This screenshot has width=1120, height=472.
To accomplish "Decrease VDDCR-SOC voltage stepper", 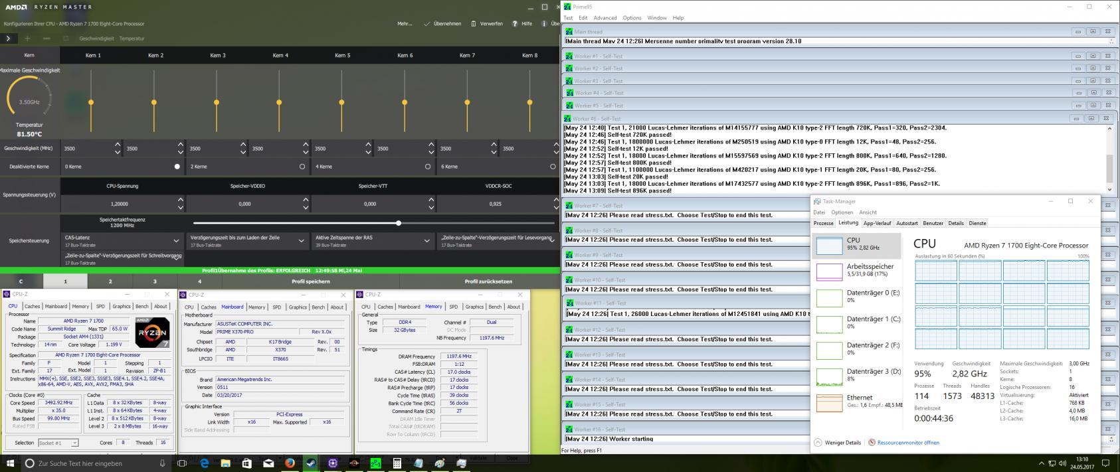I will (x=556, y=207).
